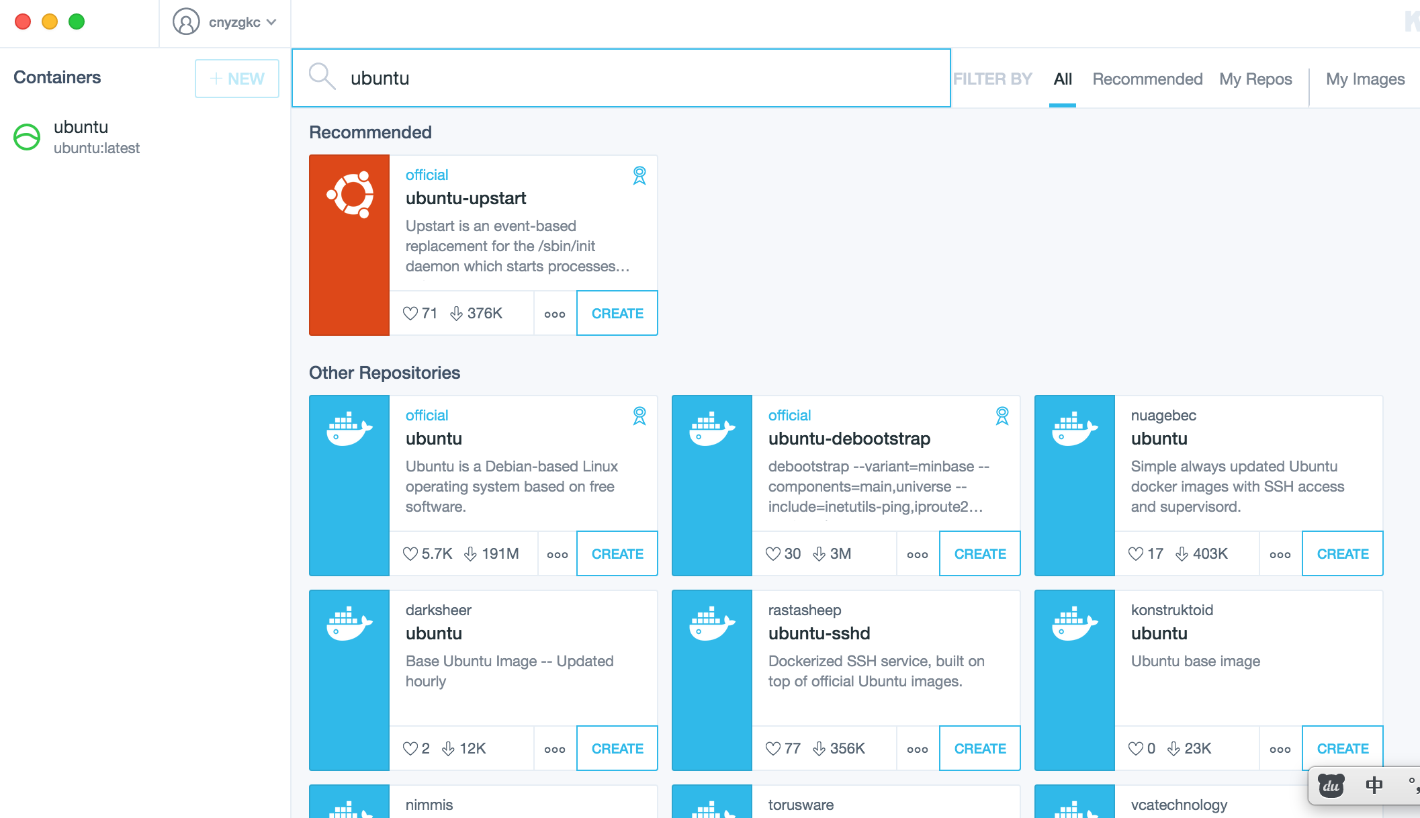Select the ubuntu:latest container in sidebar
This screenshot has width=1420, height=818.
[x=144, y=137]
